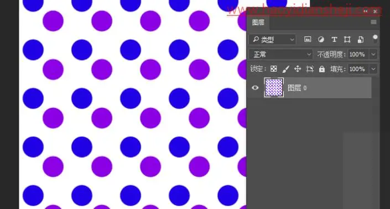Select the 图层 0 thumbnail
390x209 pixels.
click(x=274, y=87)
